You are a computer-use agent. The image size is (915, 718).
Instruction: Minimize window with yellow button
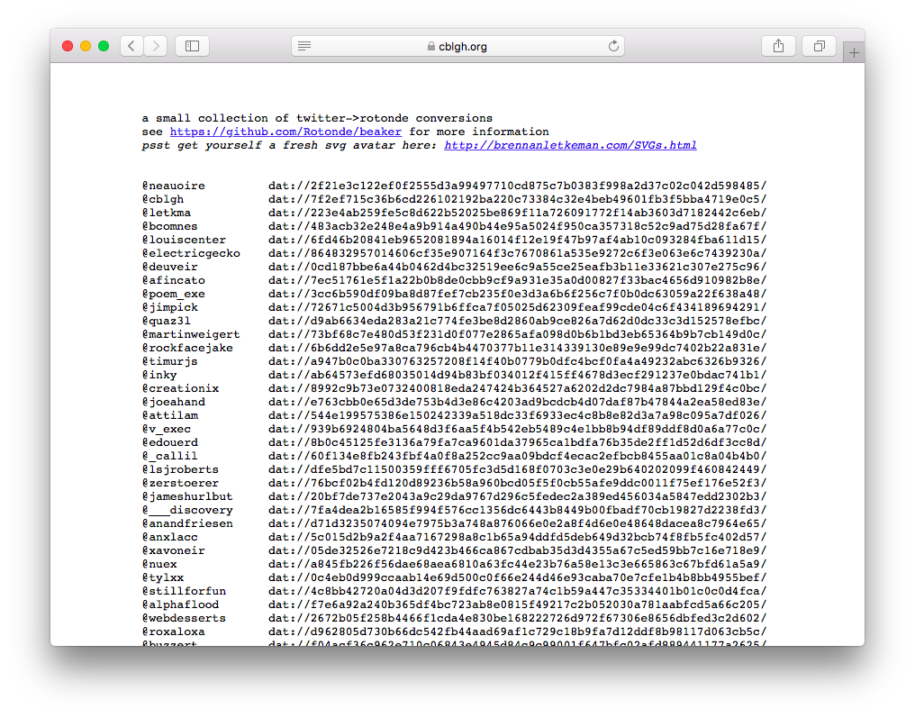pos(86,46)
